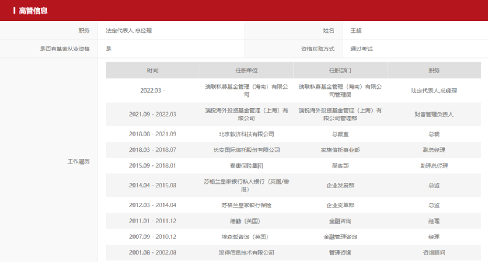Screen dimensions: 488x262
Task: Click the 财富管理负责人 position cell
Action: point(434,114)
